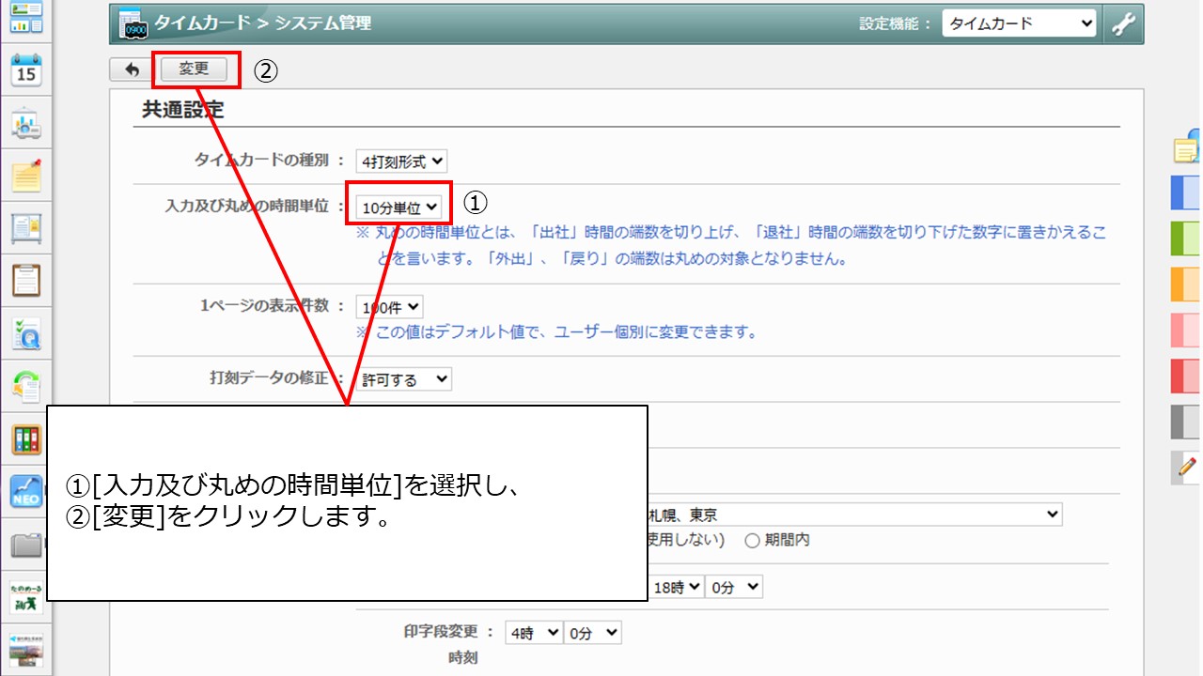Viewport: 1203px width, 676px height.
Task: Open the calendar icon showing 15
Action: (26, 70)
